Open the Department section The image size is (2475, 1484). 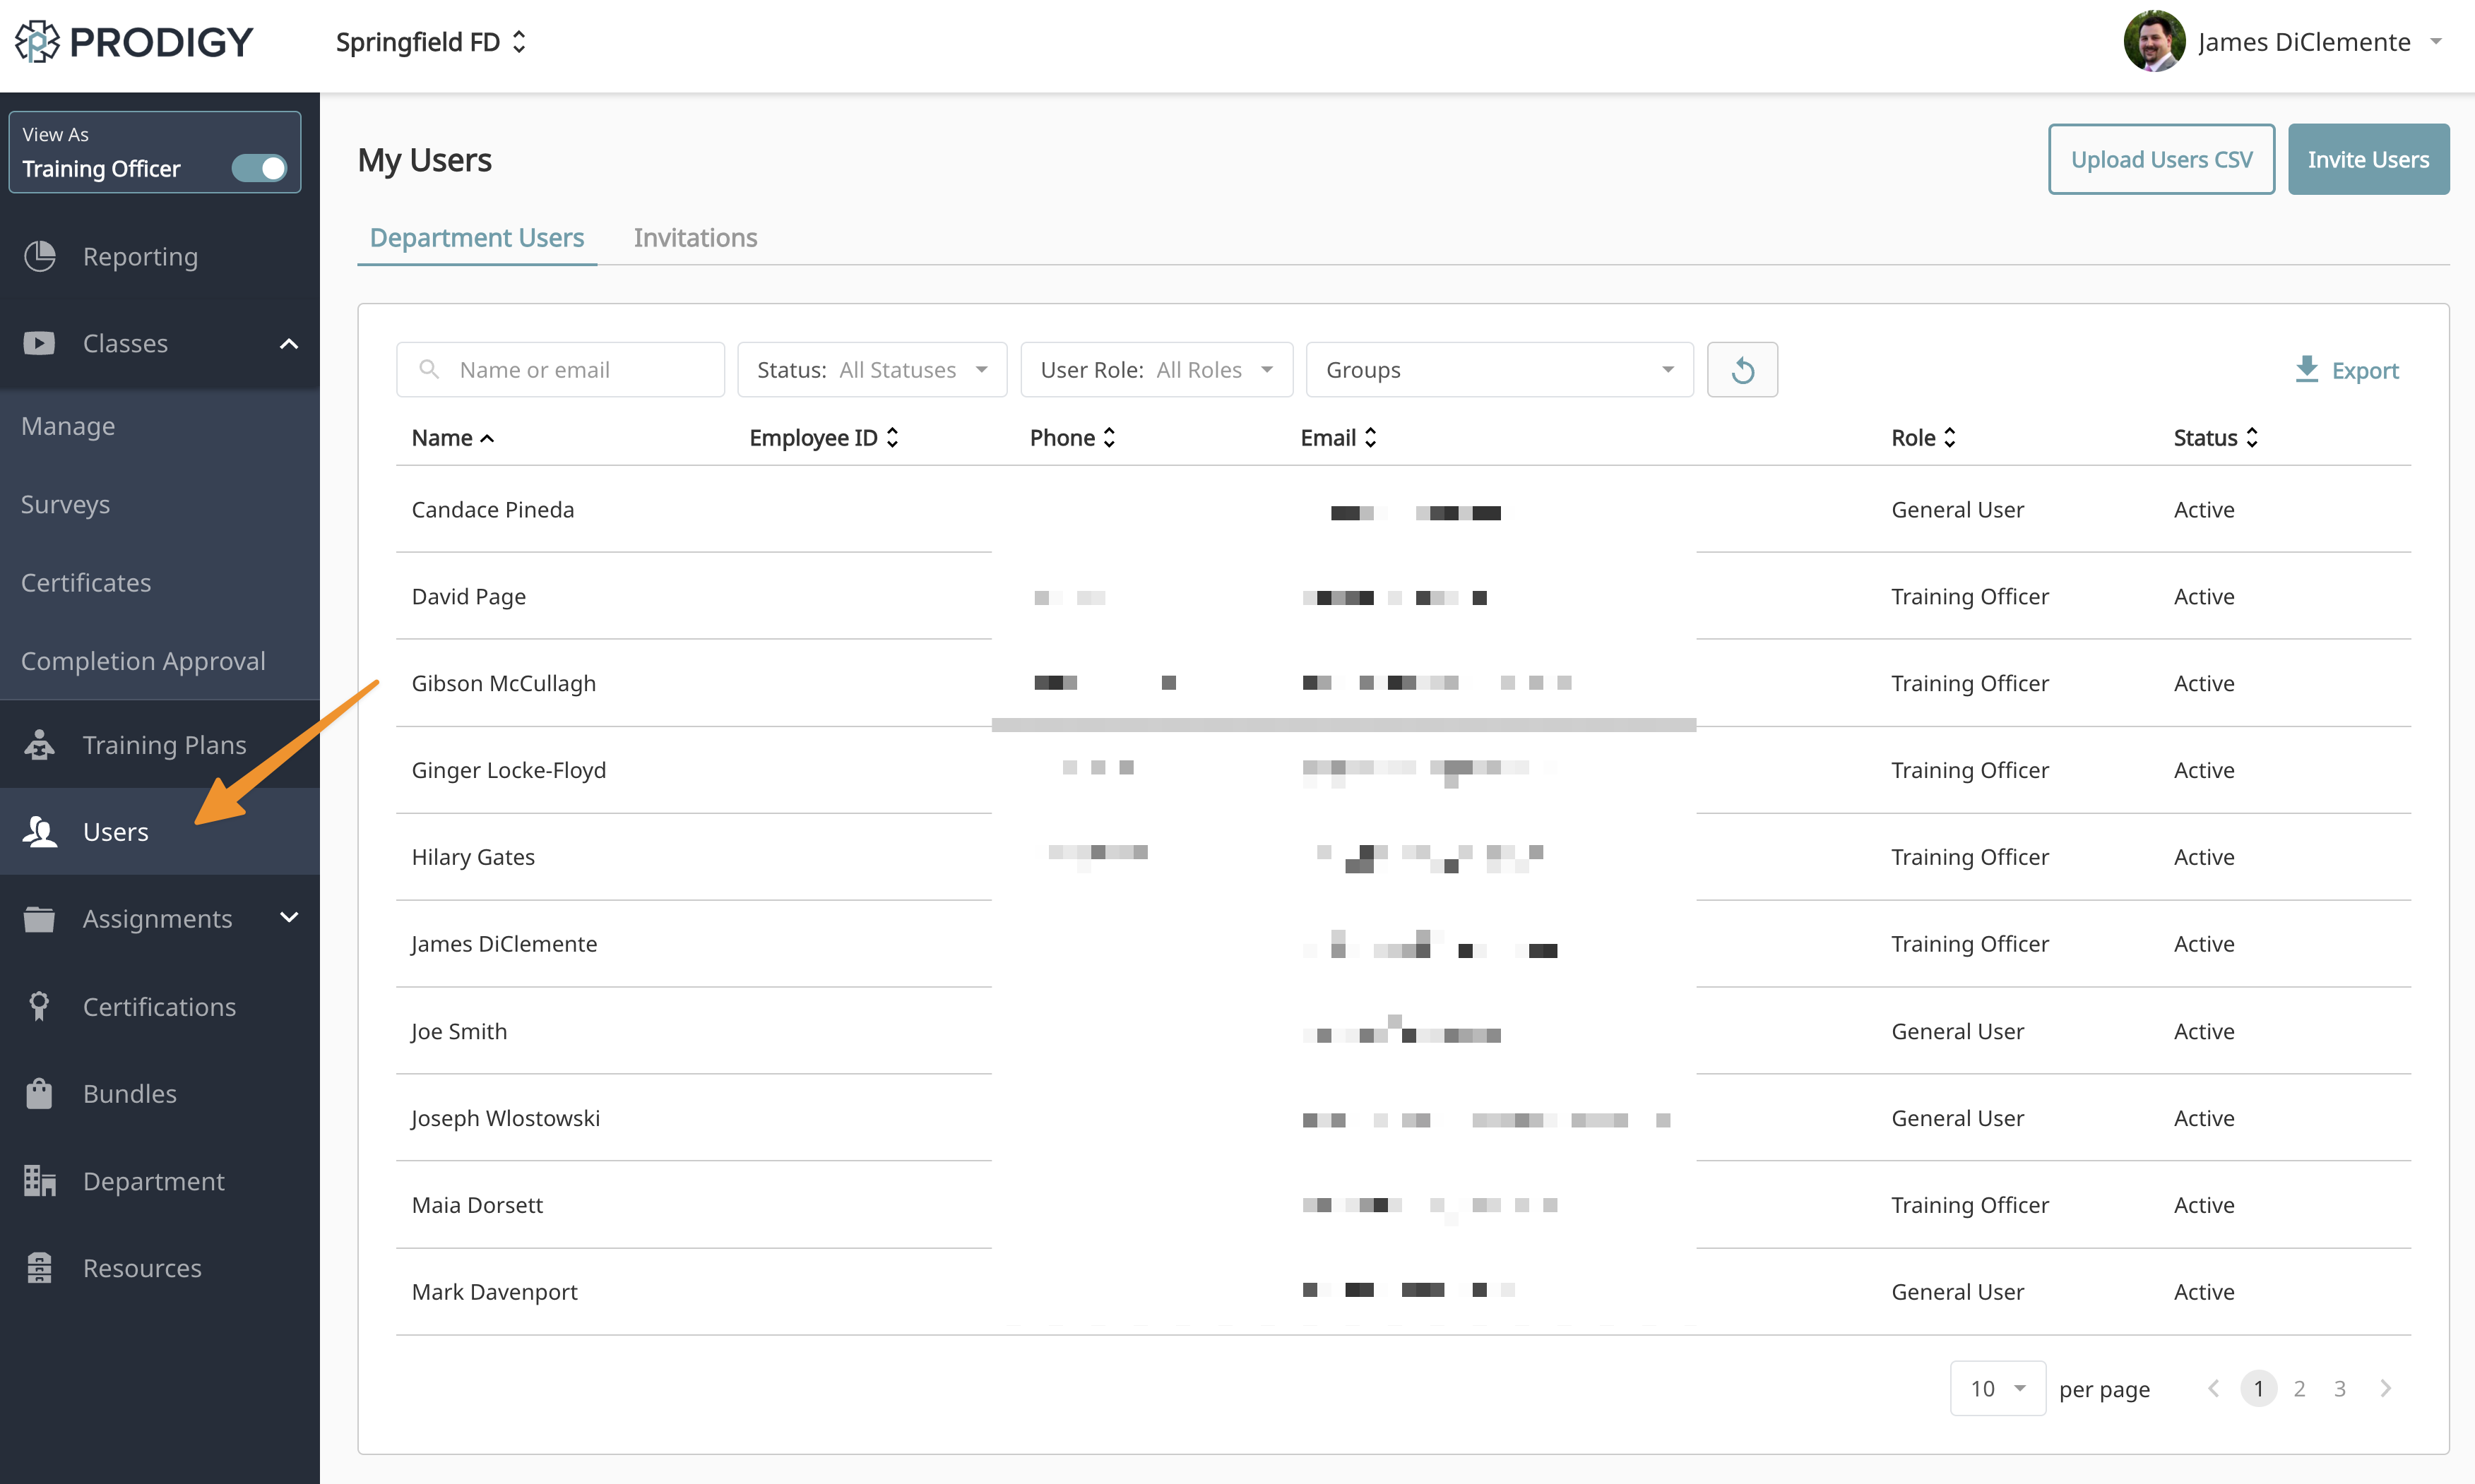(153, 1181)
